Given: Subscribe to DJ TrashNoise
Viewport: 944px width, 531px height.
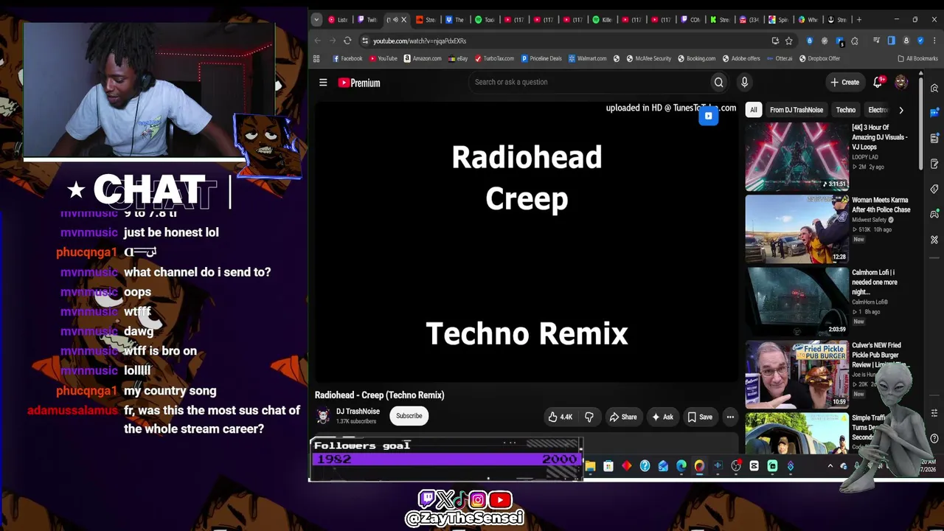Looking at the screenshot, I should point(409,416).
